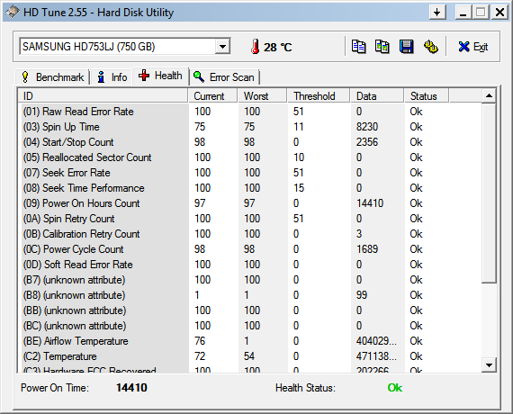Click the bold 14410 power on value
513x414 pixels.
click(131, 388)
